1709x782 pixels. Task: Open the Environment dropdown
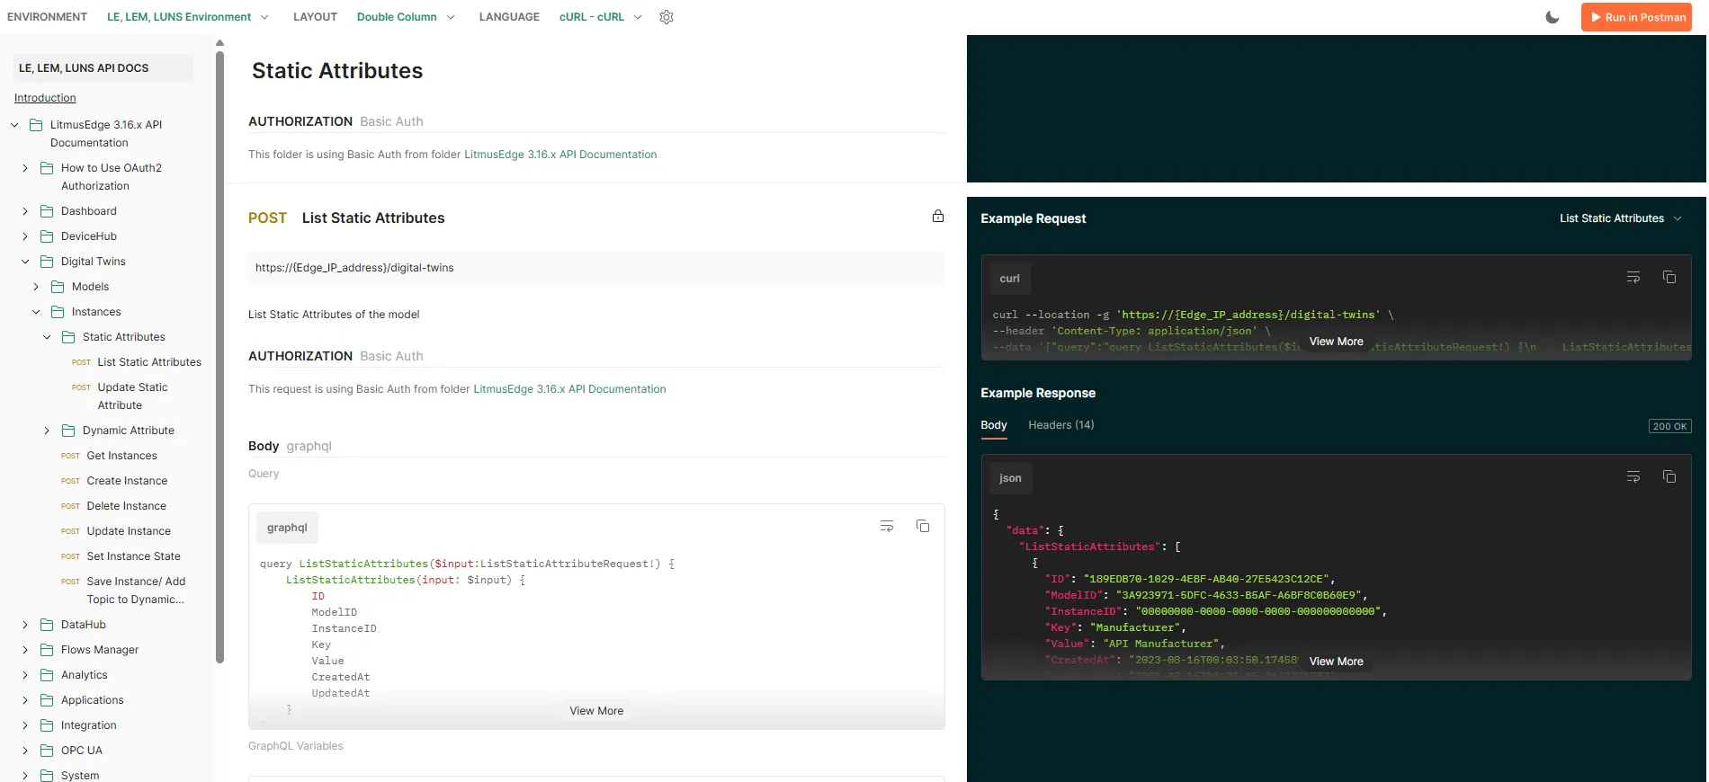point(187,17)
